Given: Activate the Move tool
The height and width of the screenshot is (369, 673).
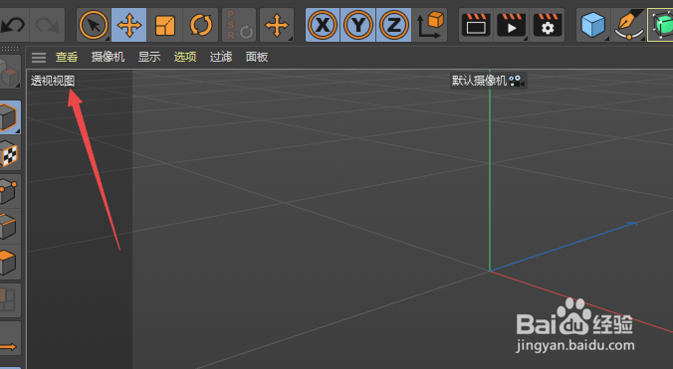Looking at the screenshot, I should [x=128, y=25].
